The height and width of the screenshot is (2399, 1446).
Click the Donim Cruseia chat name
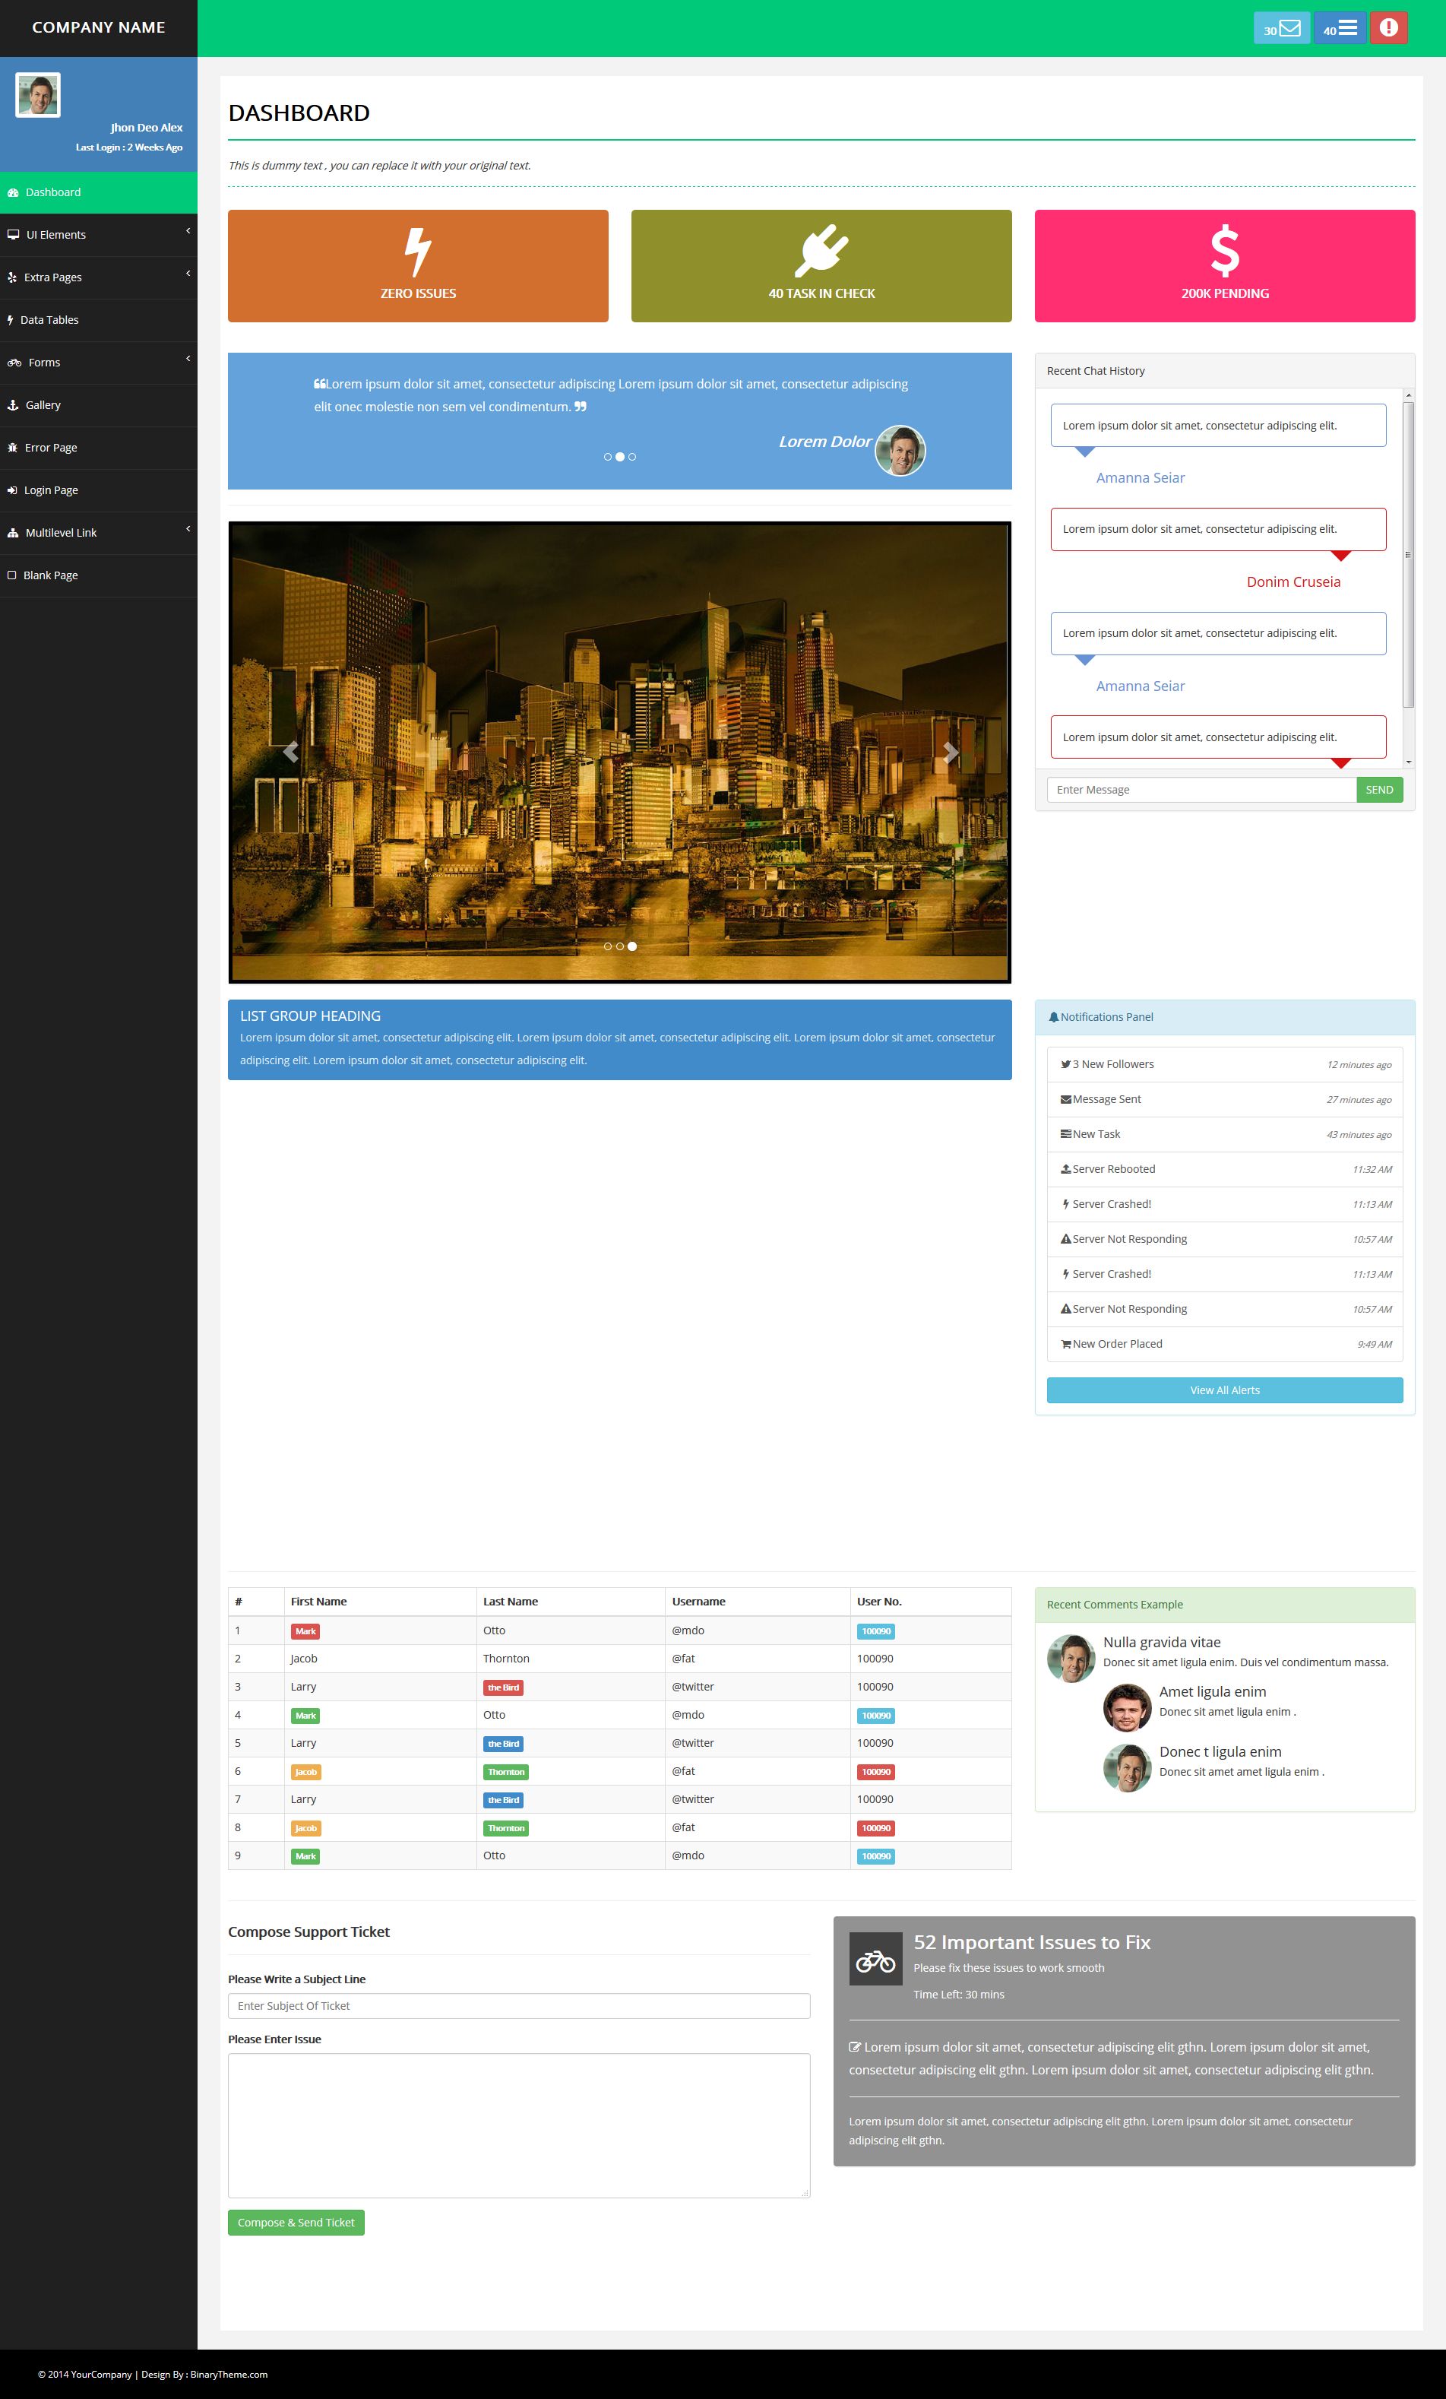[1293, 582]
